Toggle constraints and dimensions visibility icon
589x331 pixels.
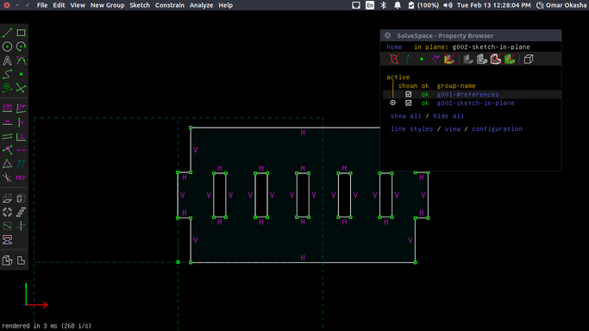tap(435, 59)
